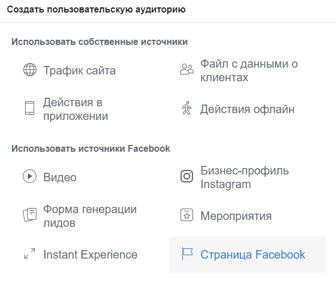Click the globe icon for Трафик сайта

[30, 70]
